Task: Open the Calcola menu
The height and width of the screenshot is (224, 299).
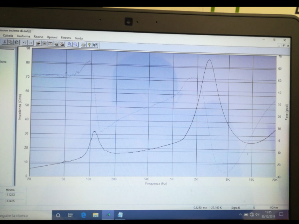Action: pos(8,36)
